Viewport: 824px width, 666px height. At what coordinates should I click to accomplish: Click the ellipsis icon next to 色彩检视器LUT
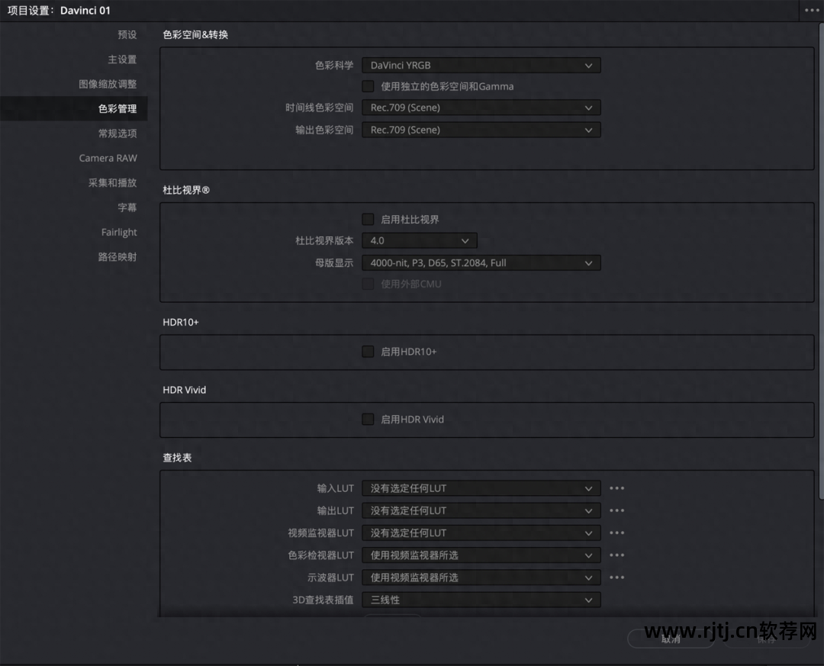pyautogui.click(x=616, y=555)
